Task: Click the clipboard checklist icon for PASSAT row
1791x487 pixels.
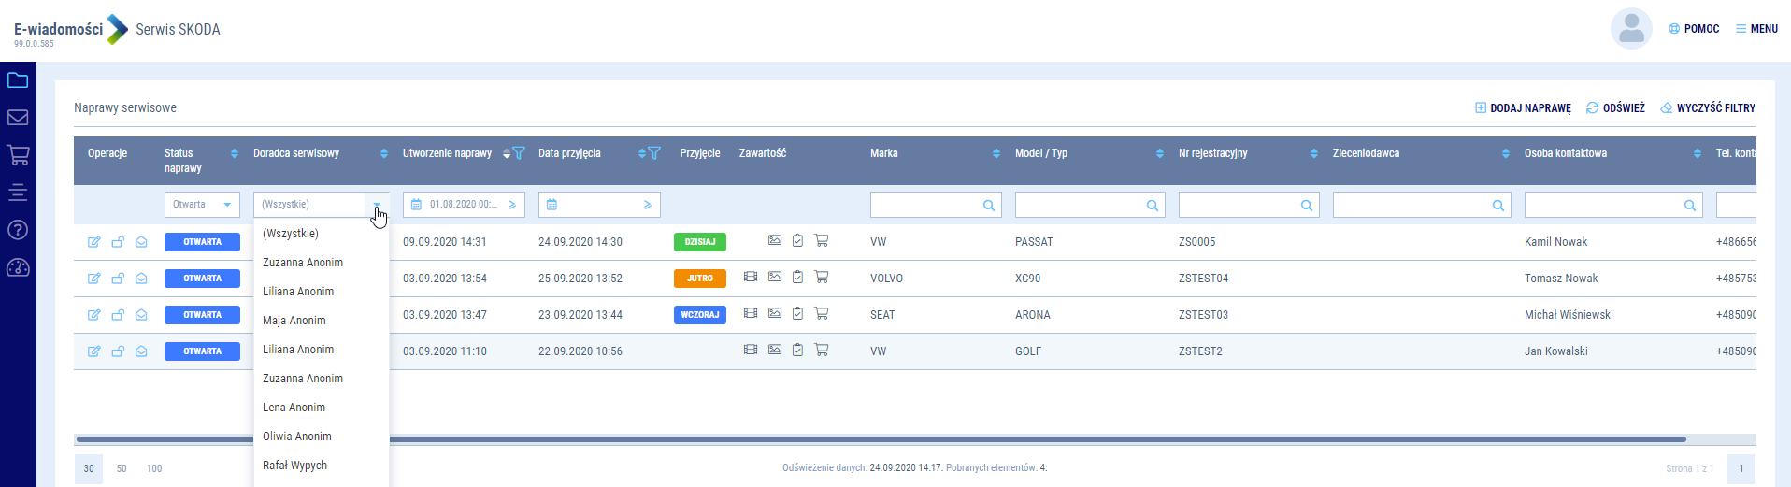Action: (x=797, y=241)
